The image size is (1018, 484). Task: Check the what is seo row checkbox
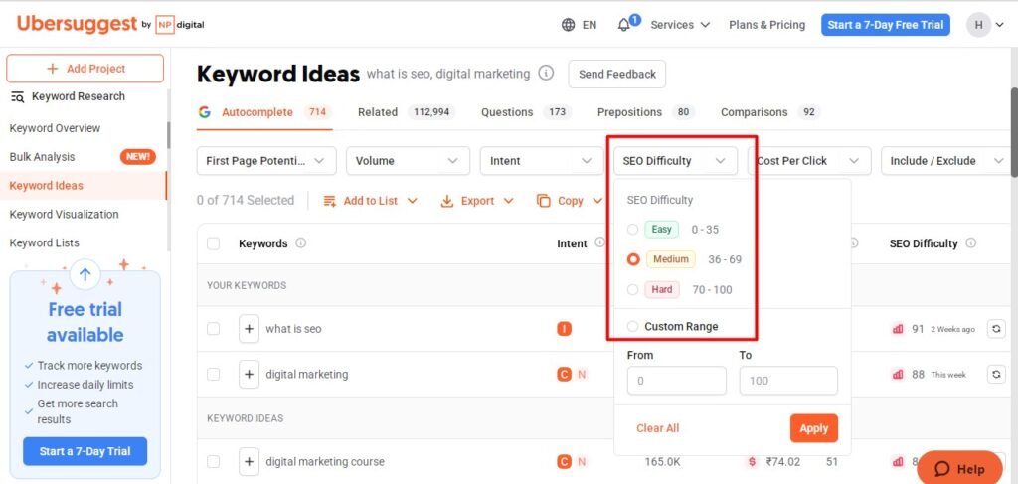click(x=213, y=329)
